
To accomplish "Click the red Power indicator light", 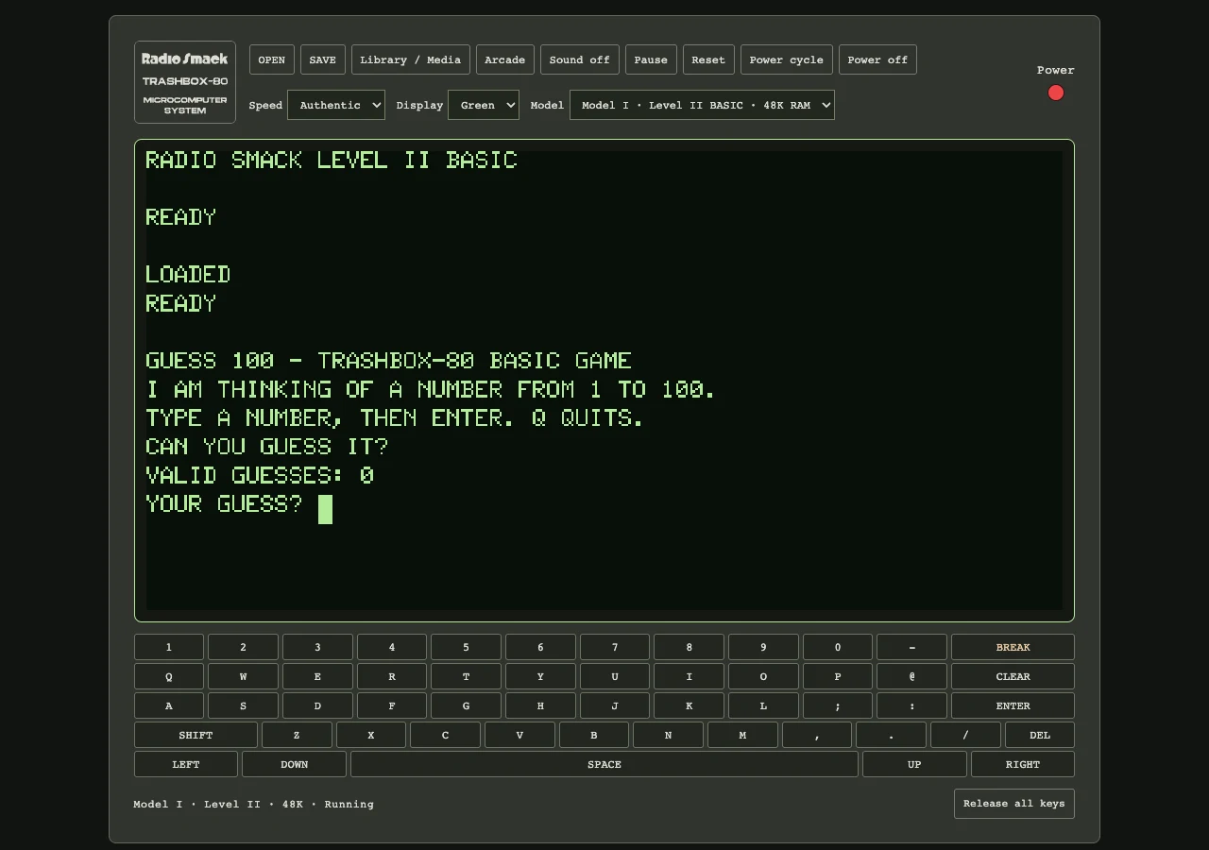I will click(1056, 93).
